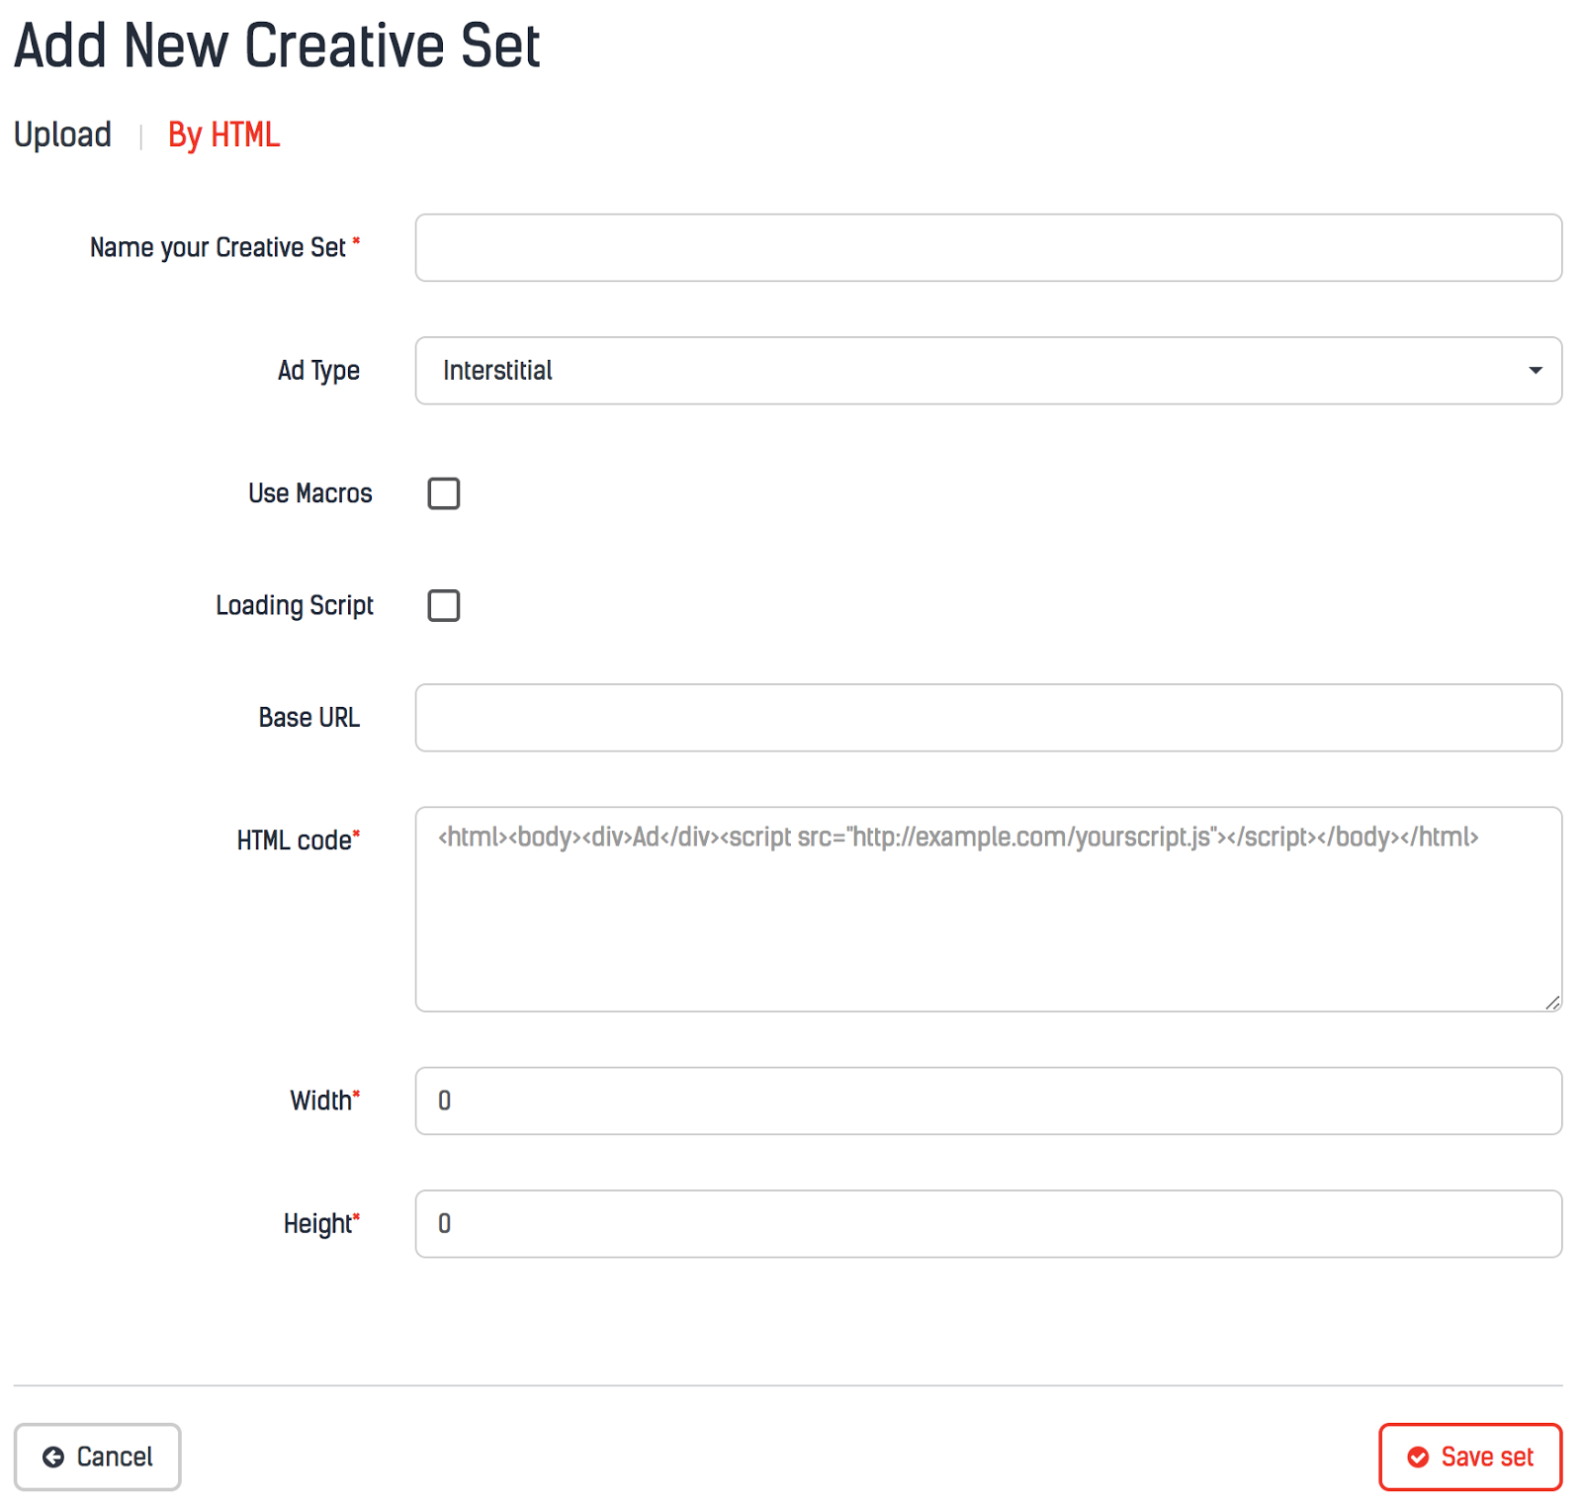Image resolution: width=1582 pixels, height=1505 pixels.
Task: Click the back-arrow icon in Cancel
Action: click(x=53, y=1457)
